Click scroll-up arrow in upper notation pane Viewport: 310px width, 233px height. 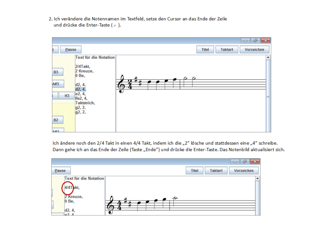tap(268, 58)
